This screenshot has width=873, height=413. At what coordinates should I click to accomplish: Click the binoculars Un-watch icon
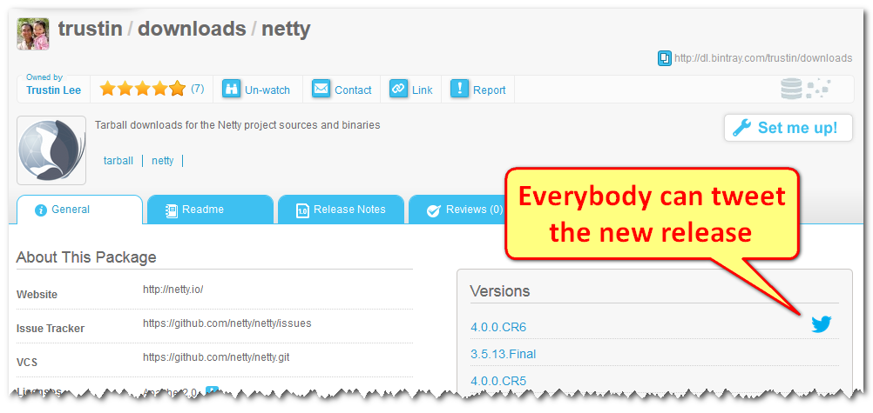pyautogui.click(x=232, y=89)
